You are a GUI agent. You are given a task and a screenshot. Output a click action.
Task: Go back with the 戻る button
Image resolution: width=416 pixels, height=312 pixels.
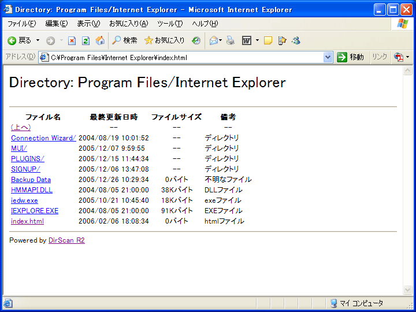(20, 40)
